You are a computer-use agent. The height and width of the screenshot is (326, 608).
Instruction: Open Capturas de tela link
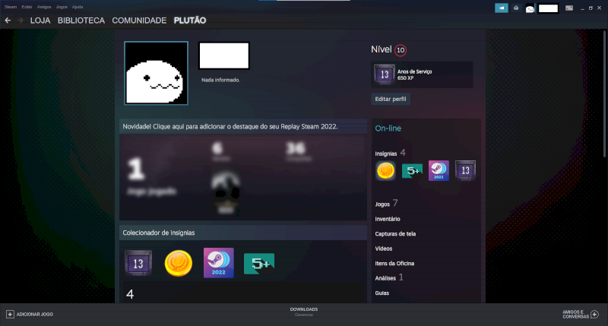(395, 234)
